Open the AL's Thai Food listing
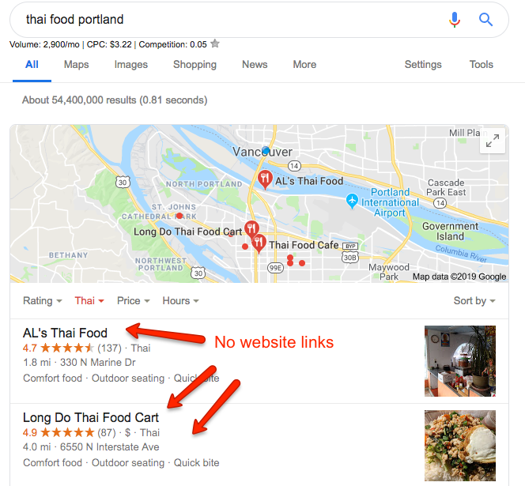The image size is (525, 486). 65,333
